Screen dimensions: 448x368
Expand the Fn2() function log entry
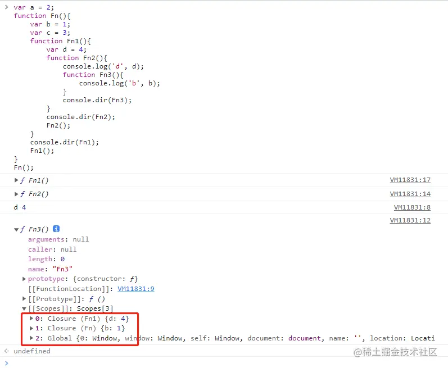[x=16, y=194]
